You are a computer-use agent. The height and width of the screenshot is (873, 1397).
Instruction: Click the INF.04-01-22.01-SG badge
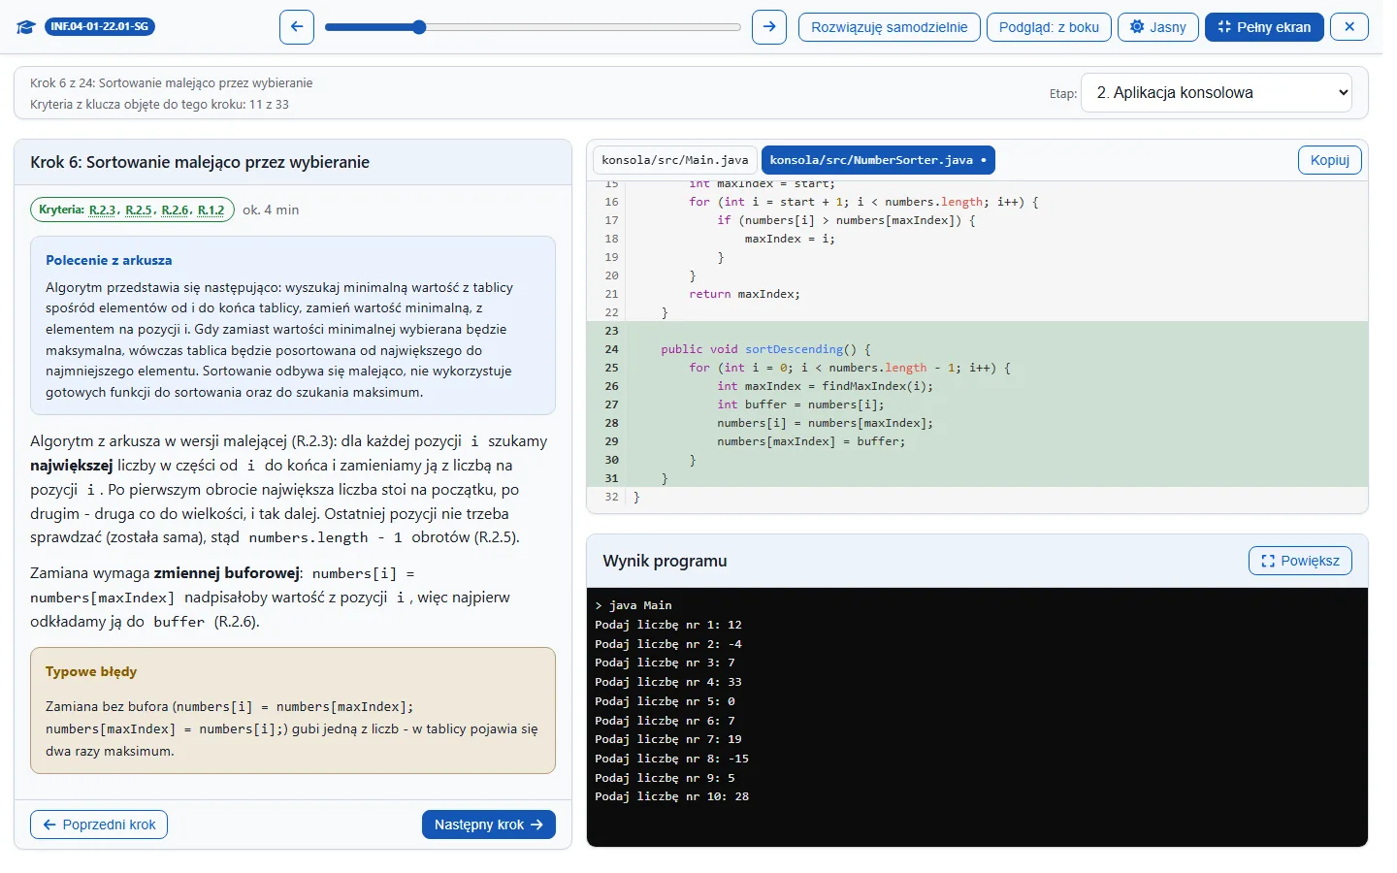100,27
